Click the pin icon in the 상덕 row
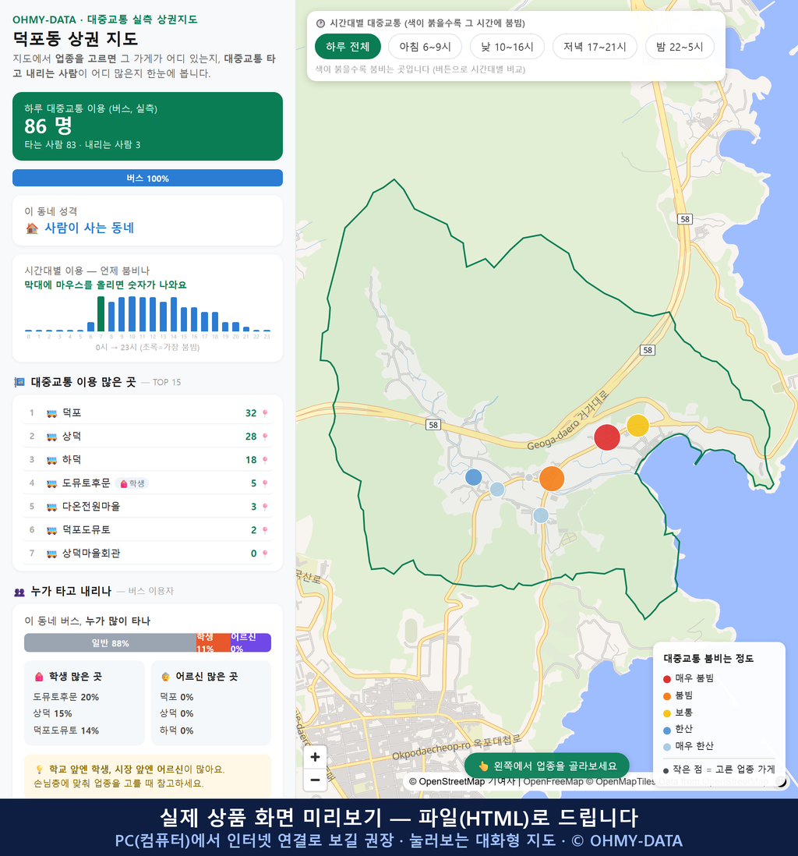Viewport: 798px width, 856px height. (x=265, y=437)
